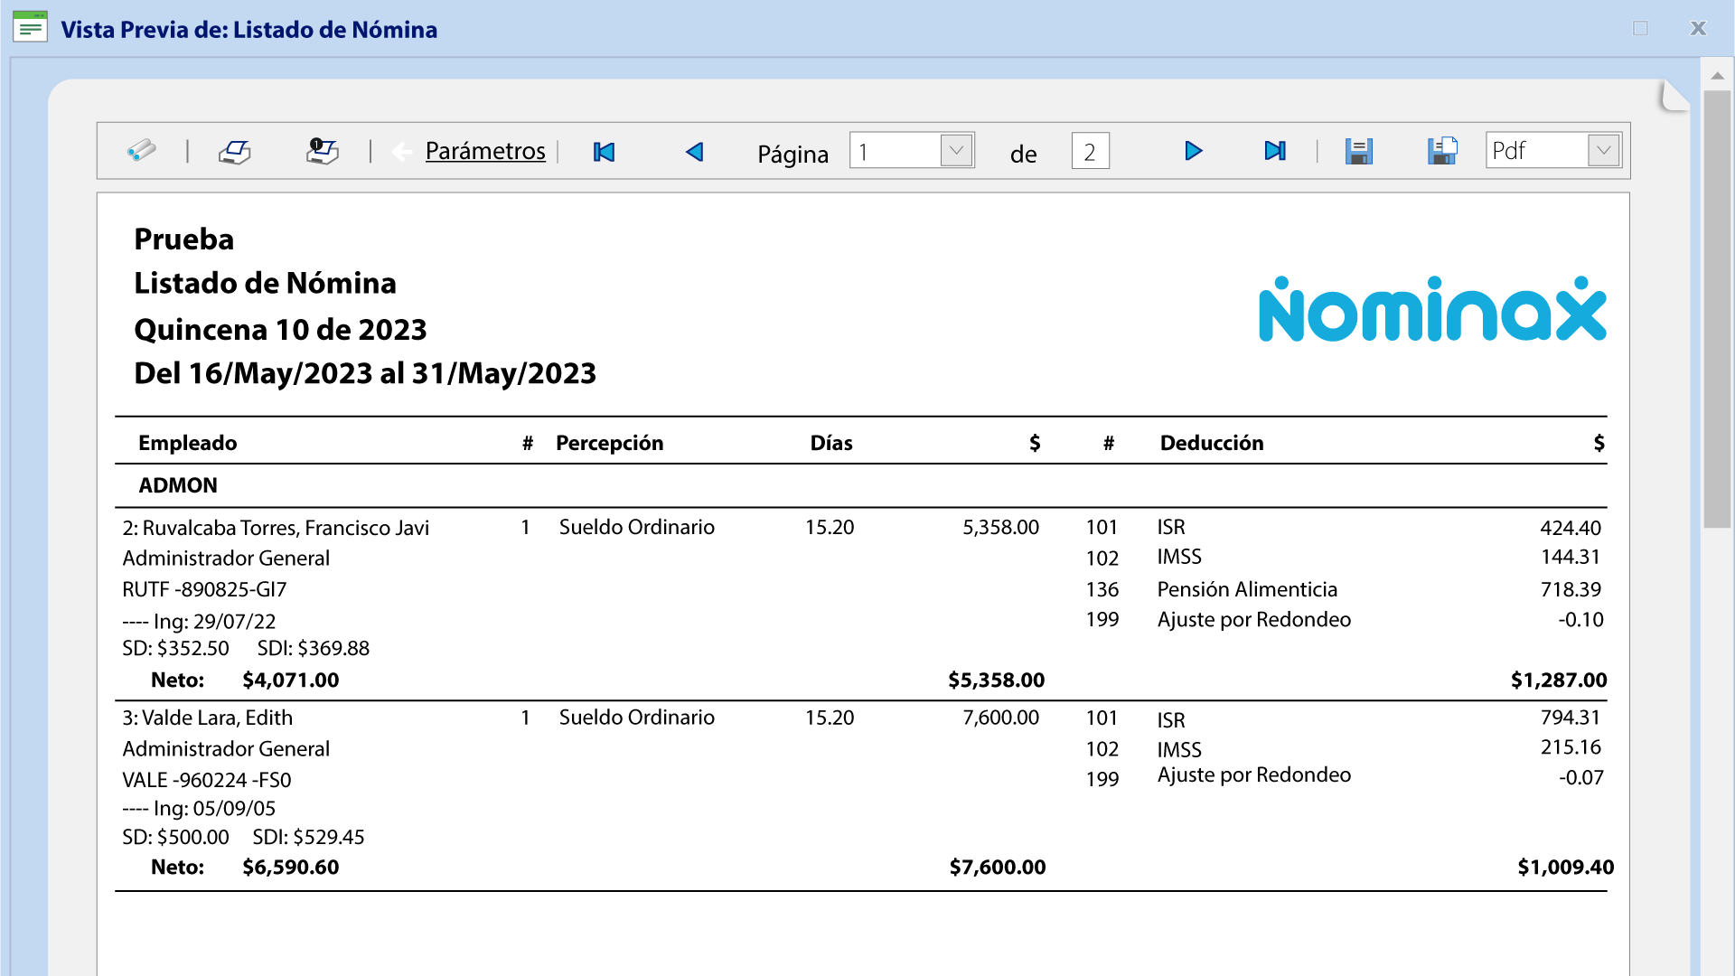Expand the page number dropdown arrow
This screenshot has width=1735, height=976.
pos(956,150)
